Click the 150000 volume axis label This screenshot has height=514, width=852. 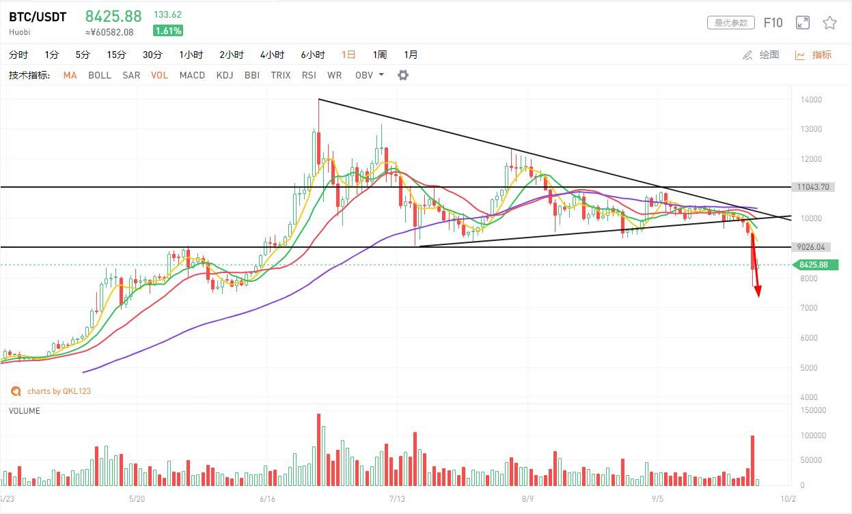813,410
